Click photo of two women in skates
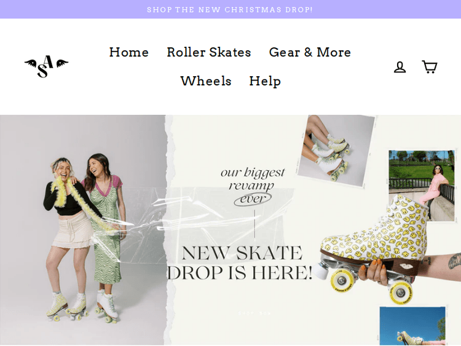Screen dimensions: 461x346 click(x=83, y=234)
